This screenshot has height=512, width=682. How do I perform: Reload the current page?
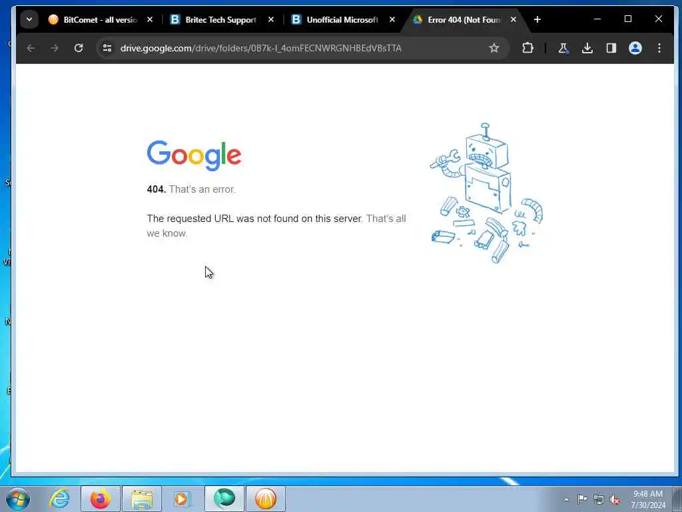pos(79,48)
